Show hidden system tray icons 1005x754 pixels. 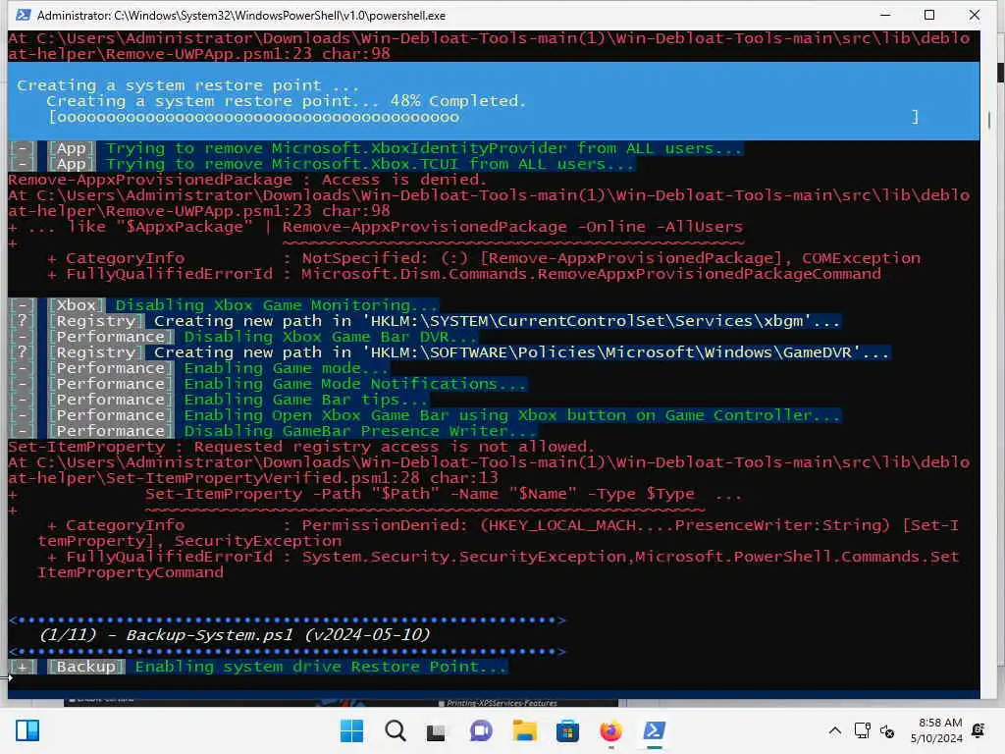click(x=834, y=730)
